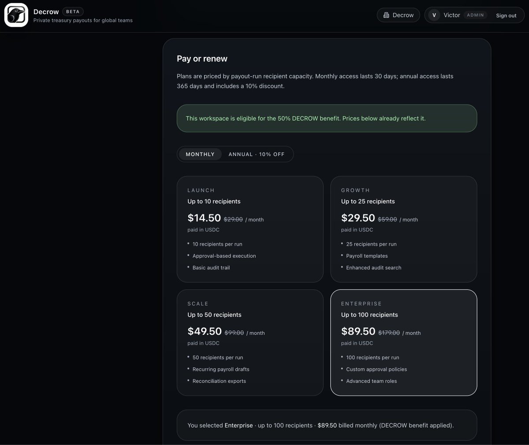Click 'Reconciliation exports' feature
The image size is (529, 445).
219,381
